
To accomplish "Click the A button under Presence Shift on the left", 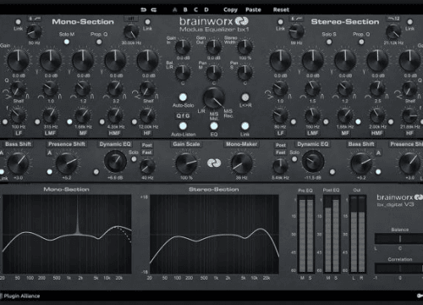I will (x=50, y=152).
